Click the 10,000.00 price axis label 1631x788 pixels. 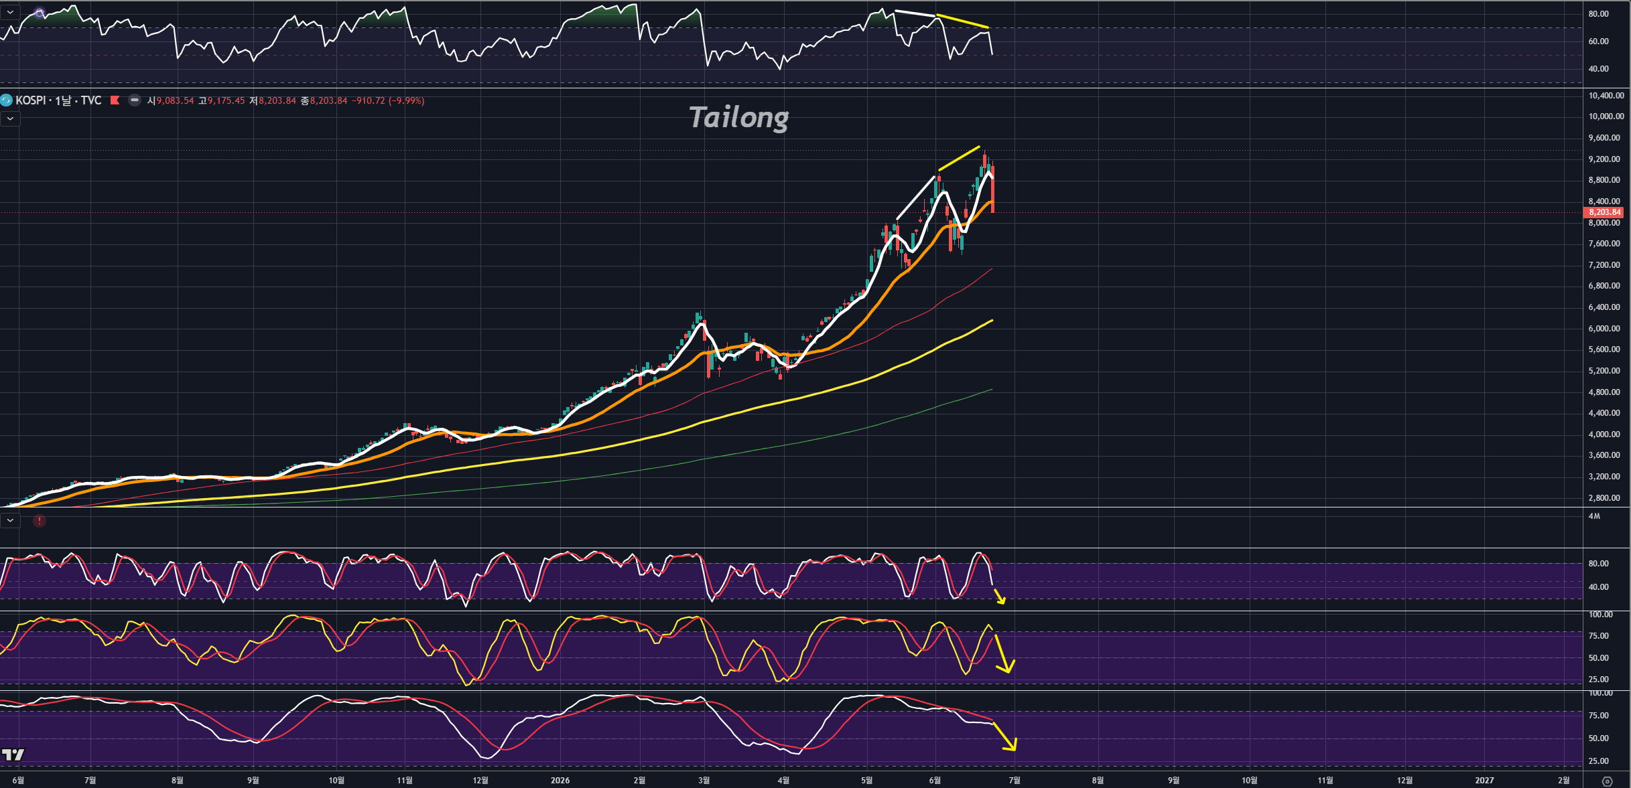point(1606,116)
